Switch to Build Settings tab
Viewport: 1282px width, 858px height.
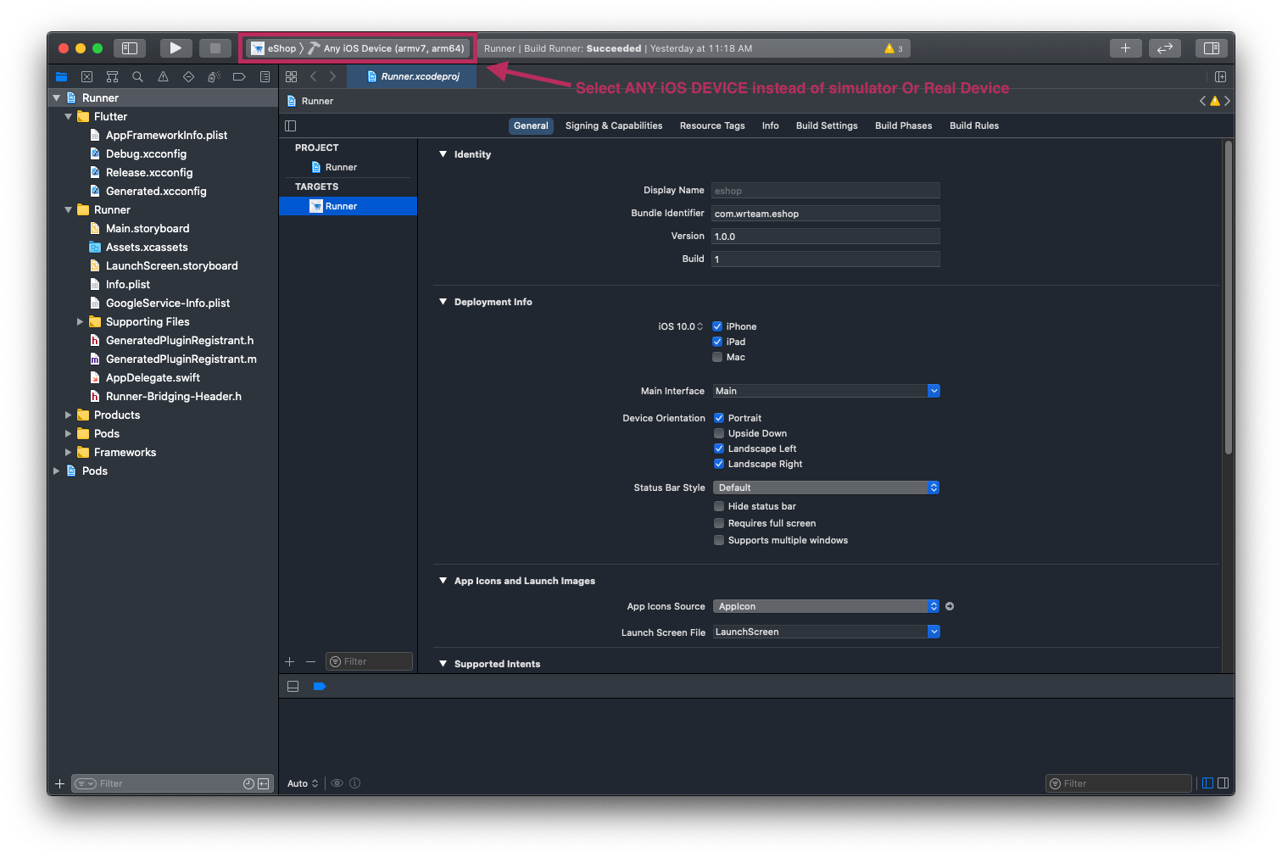click(827, 125)
